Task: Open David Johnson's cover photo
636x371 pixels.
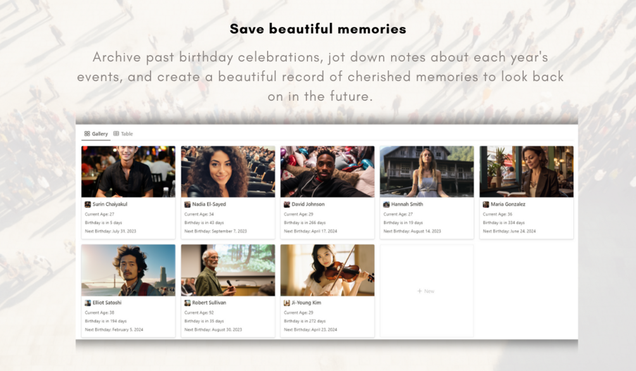Action: [x=327, y=172]
